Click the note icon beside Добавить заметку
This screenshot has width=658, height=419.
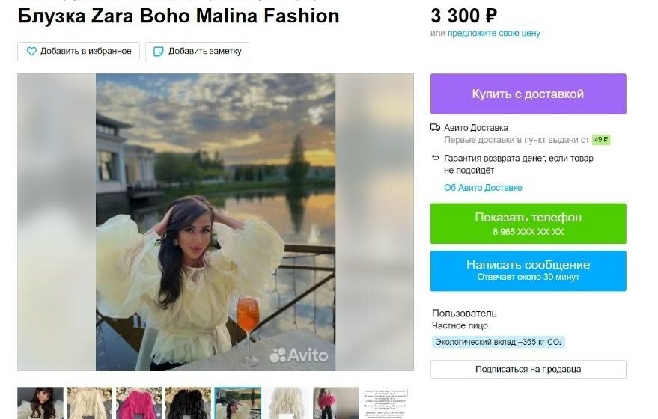click(158, 51)
